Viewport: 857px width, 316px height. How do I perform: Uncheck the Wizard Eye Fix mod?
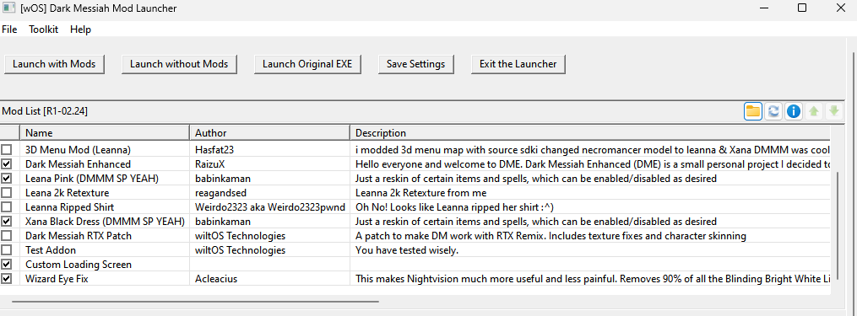[x=7, y=279]
